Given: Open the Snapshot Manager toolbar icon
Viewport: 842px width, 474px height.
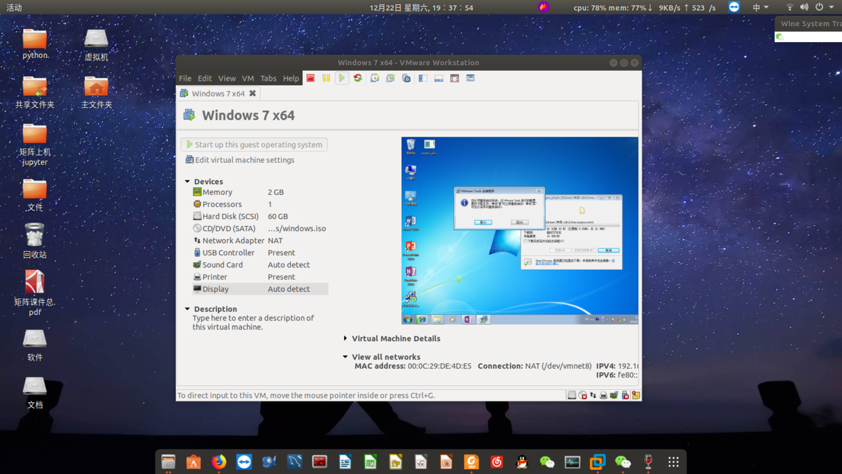Looking at the screenshot, I should pyautogui.click(x=406, y=78).
